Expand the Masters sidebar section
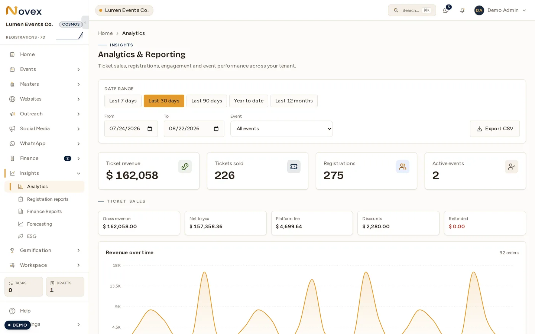 point(45,84)
